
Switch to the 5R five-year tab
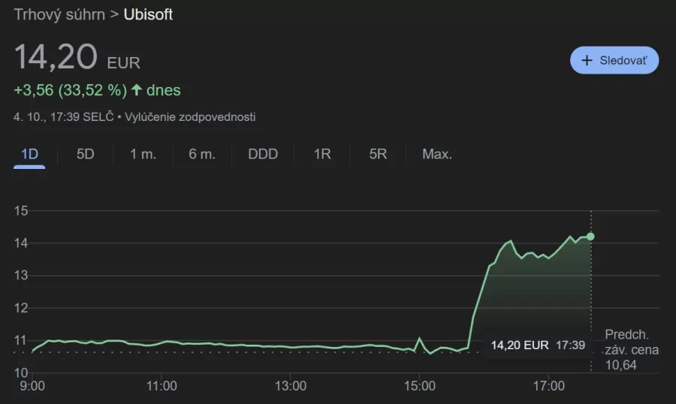pos(378,154)
